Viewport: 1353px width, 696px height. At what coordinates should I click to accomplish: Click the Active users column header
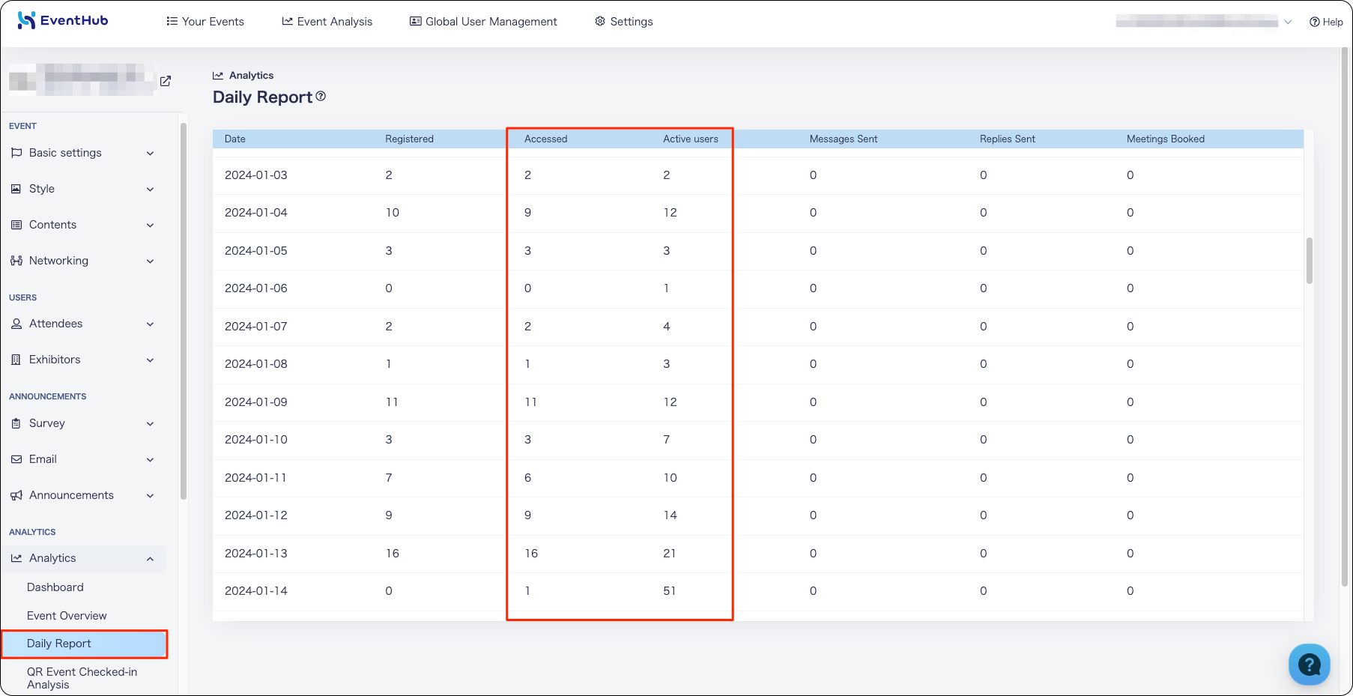(x=690, y=139)
